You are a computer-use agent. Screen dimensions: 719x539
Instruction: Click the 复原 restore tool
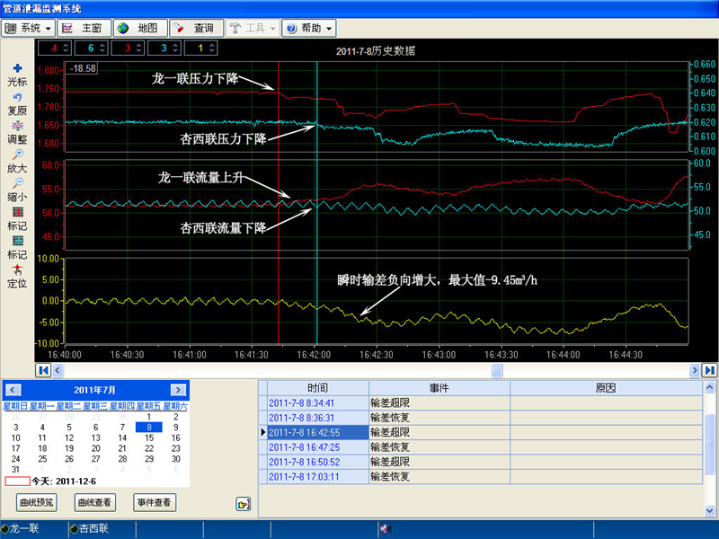(x=17, y=103)
